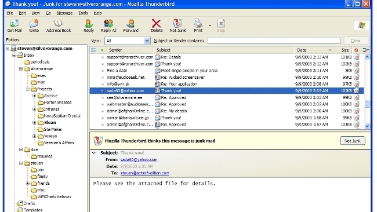377x212 pixels.
Task: Click the Not Junk toolbar icon
Action: pos(177,24)
